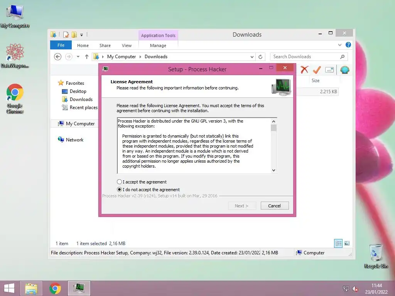Launch Chrome from the taskbar

pyautogui.click(x=55, y=288)
